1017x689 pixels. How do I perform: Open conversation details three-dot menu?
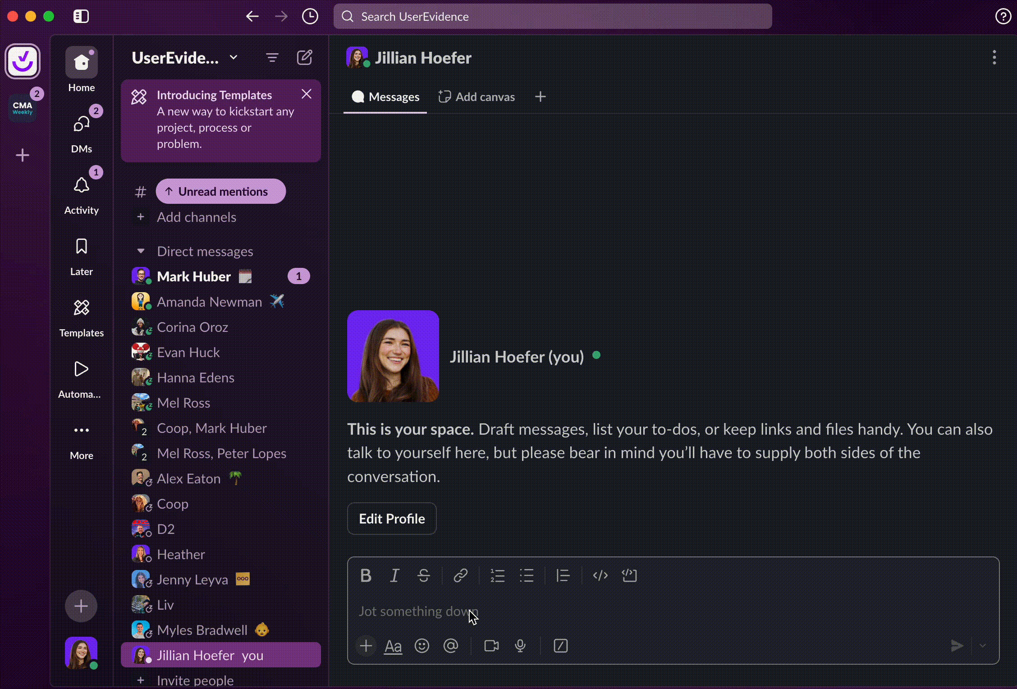pos(994,58)
